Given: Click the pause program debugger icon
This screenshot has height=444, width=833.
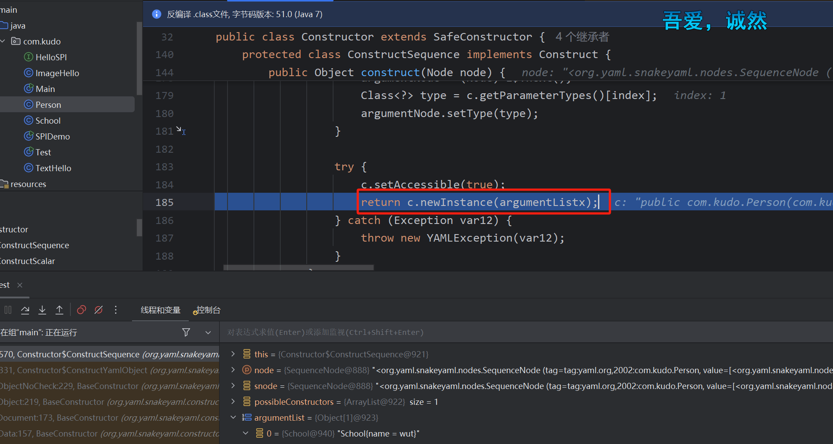Looking at the screenshot, I should tap(8, 310).
